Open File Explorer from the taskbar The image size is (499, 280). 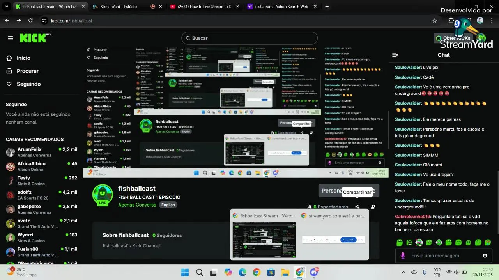(285, 272)
